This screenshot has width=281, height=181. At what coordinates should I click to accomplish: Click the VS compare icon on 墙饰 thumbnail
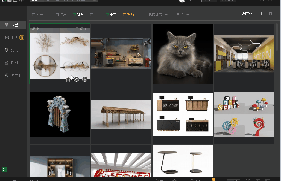pyautogui.click(x=77, y=79)
